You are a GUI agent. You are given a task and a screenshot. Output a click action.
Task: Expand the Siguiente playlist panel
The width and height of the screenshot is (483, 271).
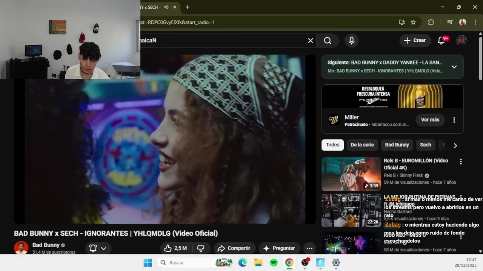(x=454, y=67)
